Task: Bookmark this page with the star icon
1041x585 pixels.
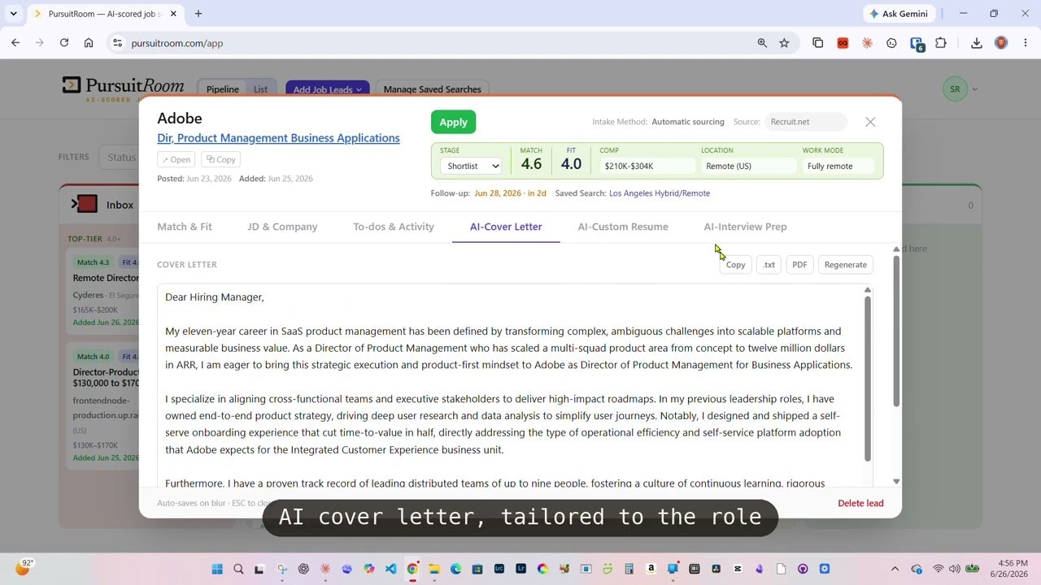Action: (x=784, y=43)
